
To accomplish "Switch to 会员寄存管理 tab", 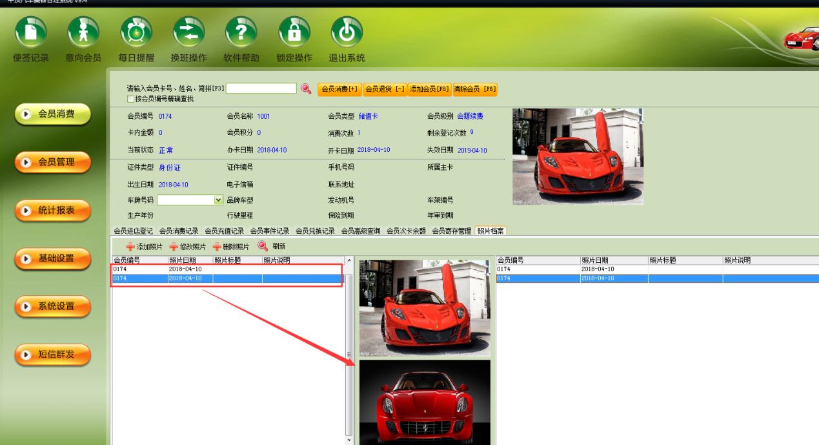I will [x=452, y=231].
